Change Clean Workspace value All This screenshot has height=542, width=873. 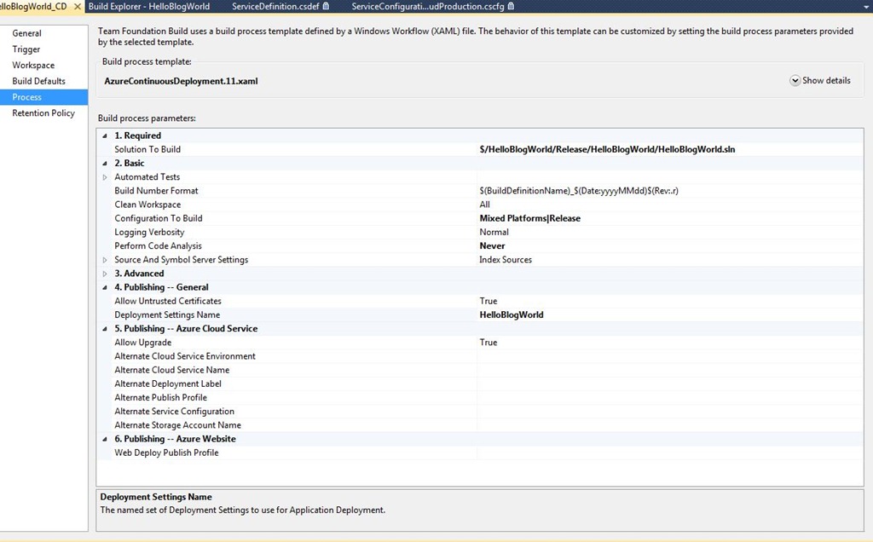point(484,205)
